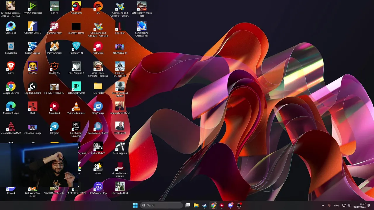Open Task View on the taskbar
374x210 pixels.
[188, 205]
